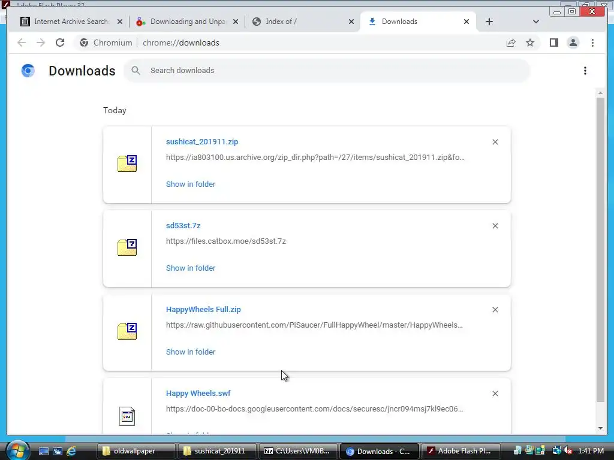Open the Chromium three-dot browser menu
This screenshot has width=614, height=460.
(592, 43)
